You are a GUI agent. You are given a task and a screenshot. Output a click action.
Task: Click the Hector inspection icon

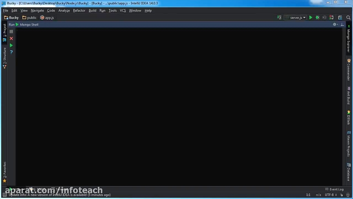point(348,195)
